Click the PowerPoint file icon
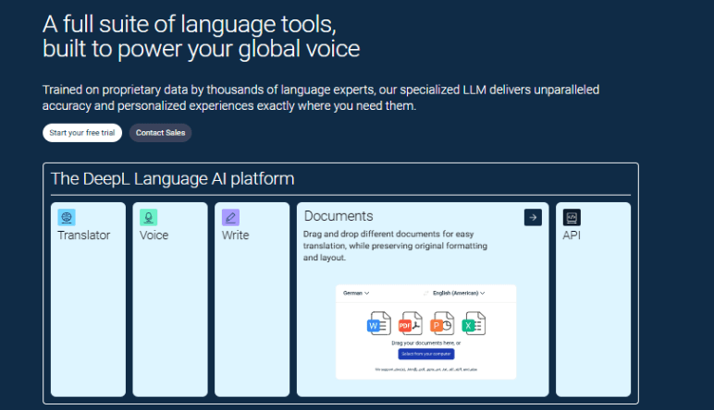Viewport: 714px width, 410px height. (442, 323)
